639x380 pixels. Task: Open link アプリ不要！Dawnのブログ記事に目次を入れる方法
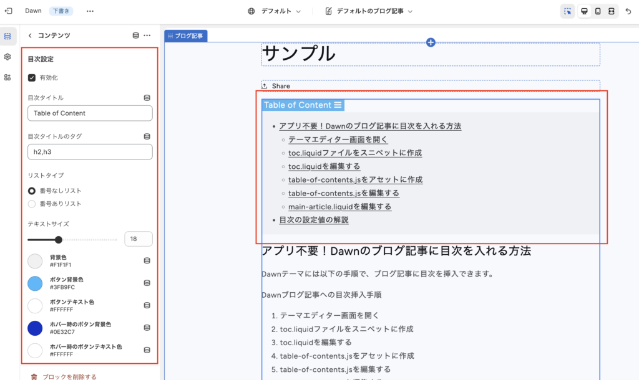(370, 126)
